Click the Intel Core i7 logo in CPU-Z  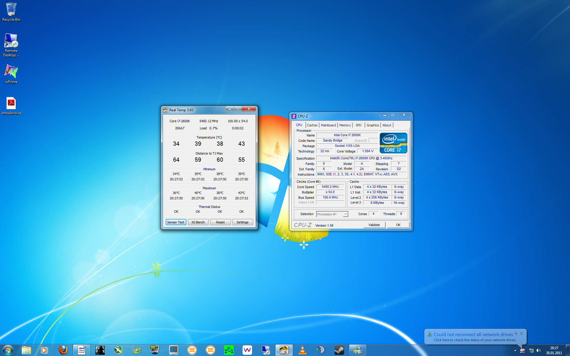[x=393, y=143]
